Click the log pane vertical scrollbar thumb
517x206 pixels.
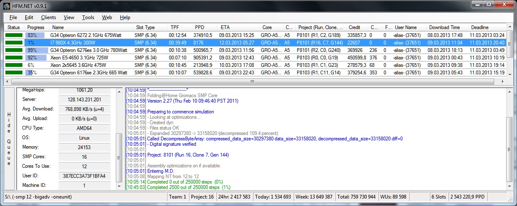pos(510,149)
